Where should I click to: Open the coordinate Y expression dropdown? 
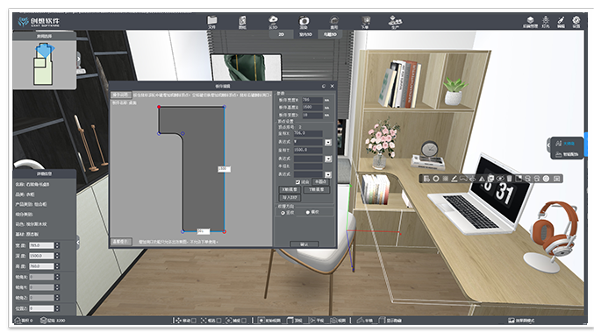[328, 159]
